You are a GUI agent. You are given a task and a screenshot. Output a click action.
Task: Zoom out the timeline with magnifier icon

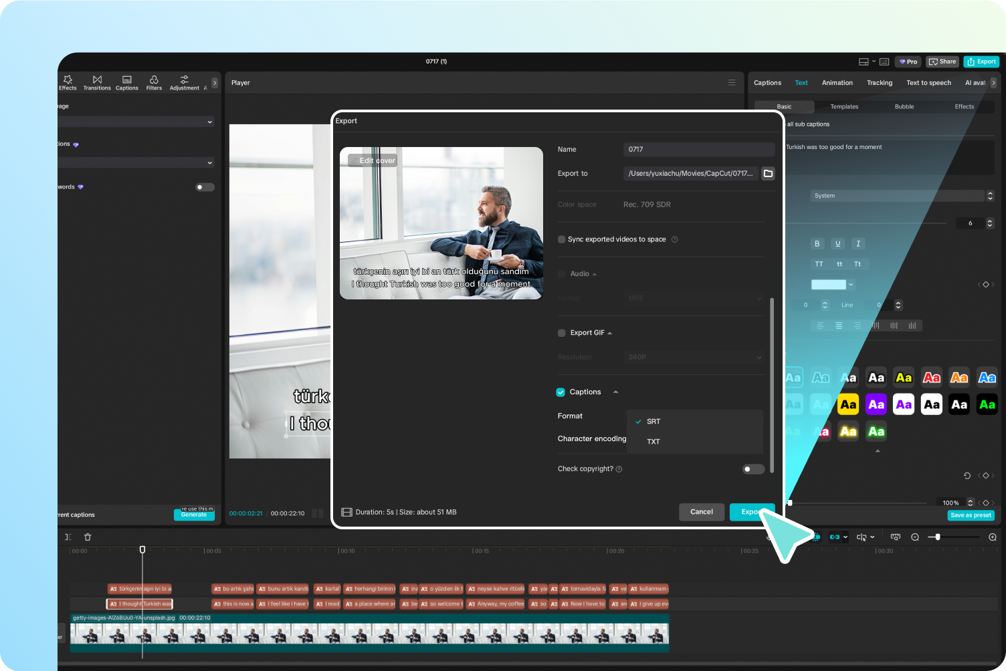(914, 537)
